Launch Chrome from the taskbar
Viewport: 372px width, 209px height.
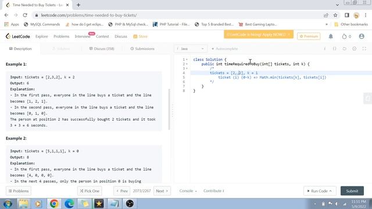[x=54, y=204]
